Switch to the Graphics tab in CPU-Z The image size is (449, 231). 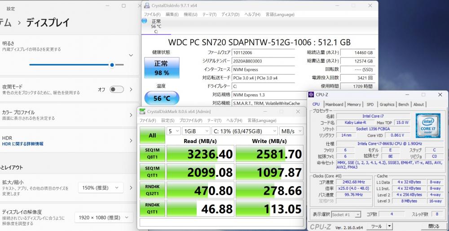point(387,105)
